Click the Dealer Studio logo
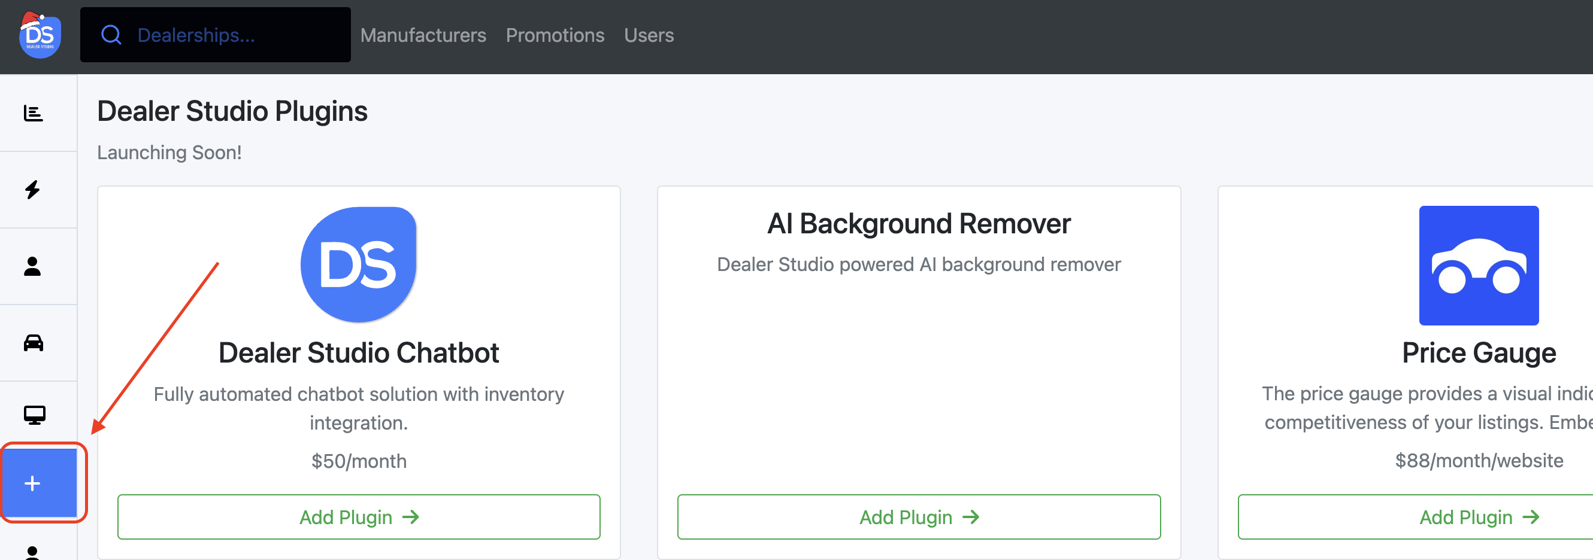The height and width of the screenshot is (560, 1593). click(x=40, y=35)
